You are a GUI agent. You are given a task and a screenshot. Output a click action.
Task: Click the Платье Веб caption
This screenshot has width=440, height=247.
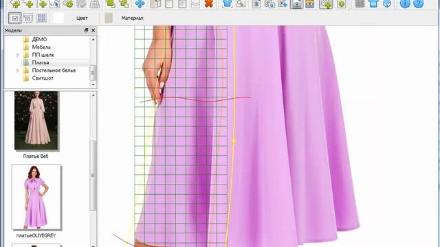(36, 156)
